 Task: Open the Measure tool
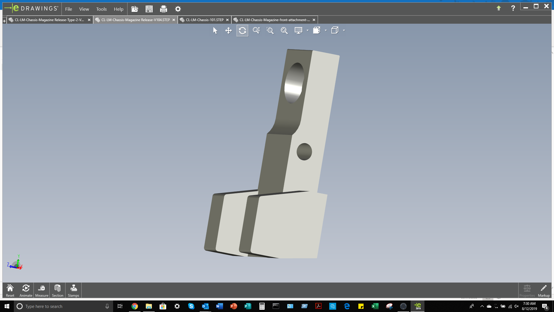(42, 290)
